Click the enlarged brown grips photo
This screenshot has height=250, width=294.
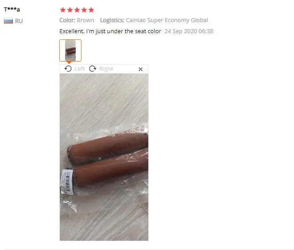[104, 157]
